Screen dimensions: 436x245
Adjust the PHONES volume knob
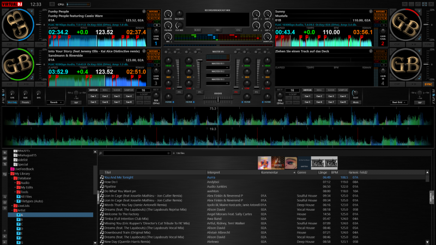tap(168, 26)
